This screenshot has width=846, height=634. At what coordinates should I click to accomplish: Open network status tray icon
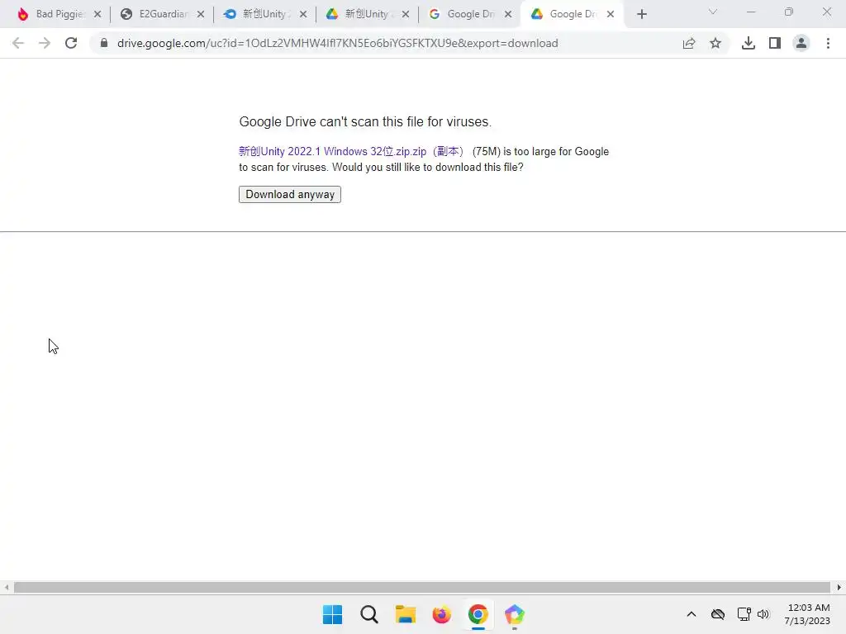coord(744,614)
